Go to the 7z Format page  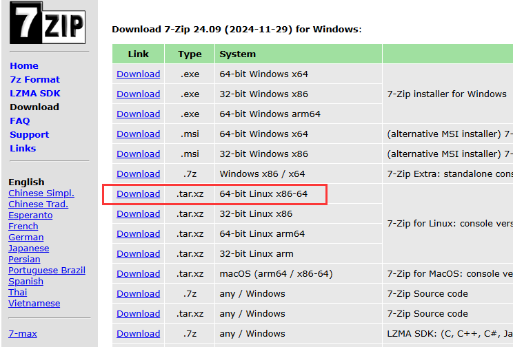click(34, 79)
